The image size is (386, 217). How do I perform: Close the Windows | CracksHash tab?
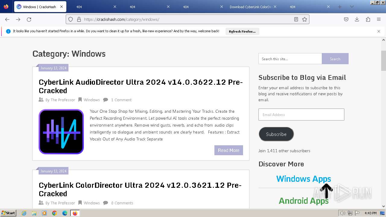click(x=62, y=7)
